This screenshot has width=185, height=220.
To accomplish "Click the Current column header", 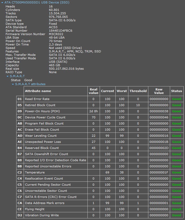I will pos(107,91).
